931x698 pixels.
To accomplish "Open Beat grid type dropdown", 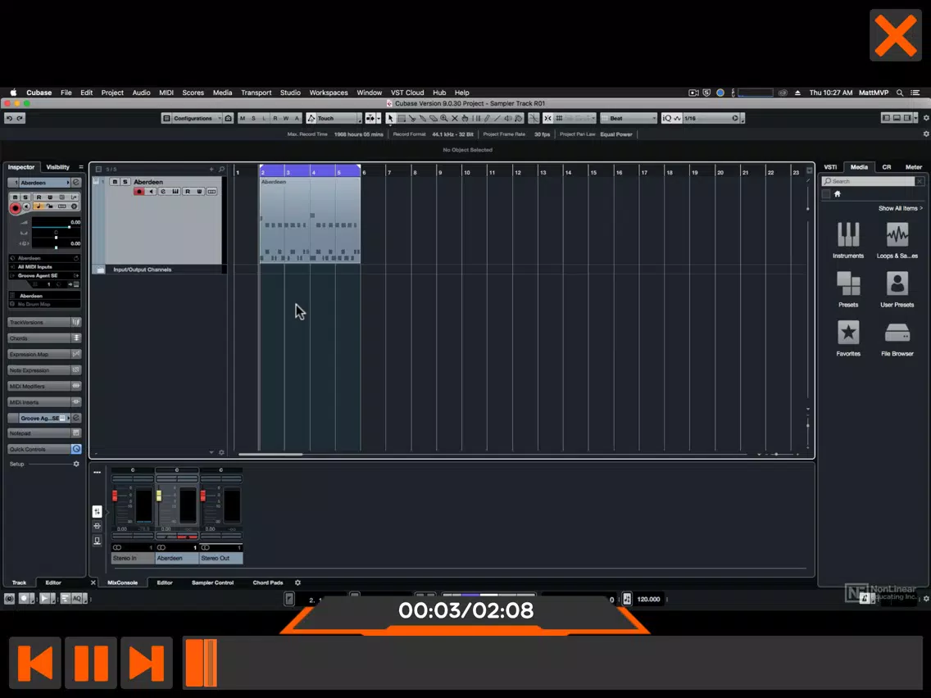I will click(629, 118).
